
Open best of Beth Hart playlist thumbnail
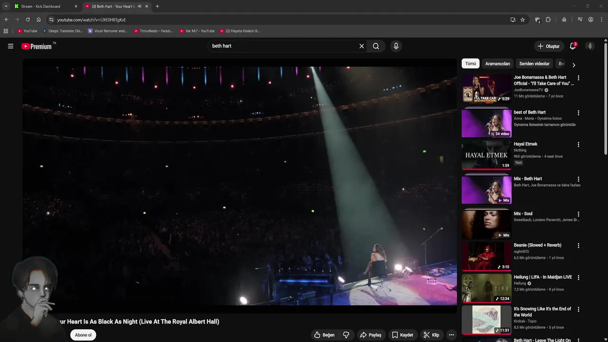486,123
